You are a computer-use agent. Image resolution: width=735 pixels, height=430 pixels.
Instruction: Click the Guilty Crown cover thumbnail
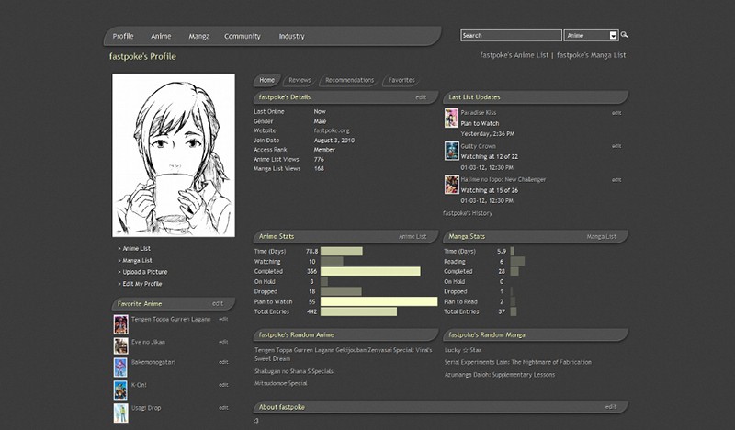(451, 151)
